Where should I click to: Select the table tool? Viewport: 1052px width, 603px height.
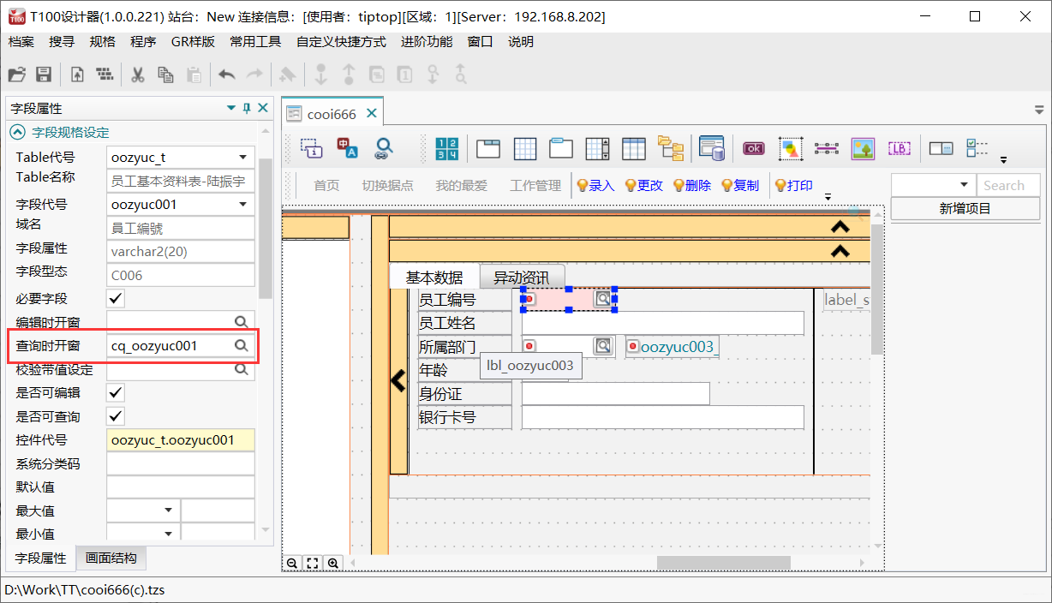[x=634, y=148]
